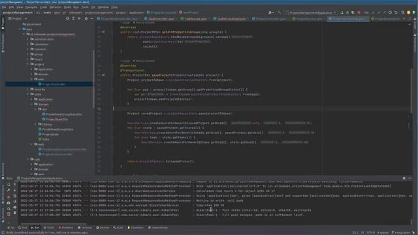This screenshot has width=418, height=235.
Task: Open the Navigate menu
Action: [x=31, y=7]
